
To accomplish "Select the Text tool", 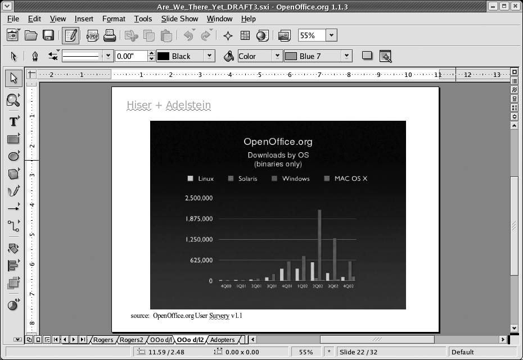I will 13,121.
